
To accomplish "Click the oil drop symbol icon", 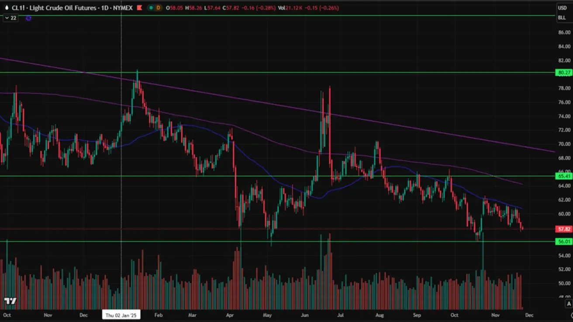I will [7, 8].
